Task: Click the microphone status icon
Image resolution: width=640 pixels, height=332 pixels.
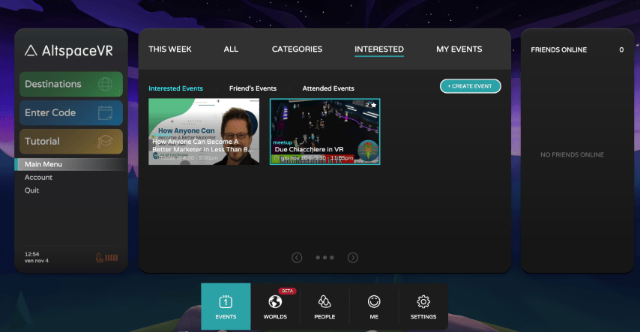Action: click(x=100, y=258)
